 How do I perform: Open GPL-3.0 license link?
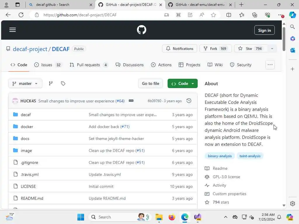(x=226, y=177)
